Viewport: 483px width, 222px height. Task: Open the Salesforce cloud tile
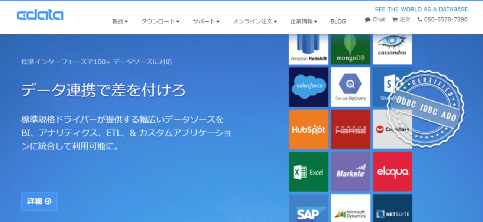308,87
